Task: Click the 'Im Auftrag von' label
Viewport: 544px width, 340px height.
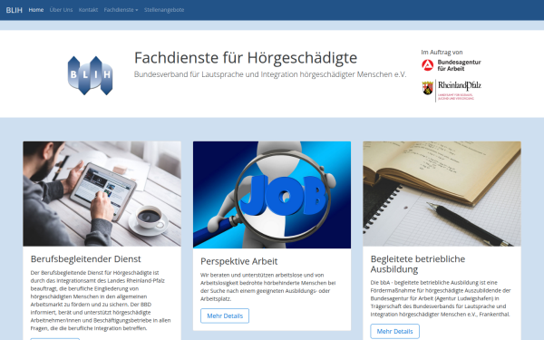Action: (x=442, y=52)
